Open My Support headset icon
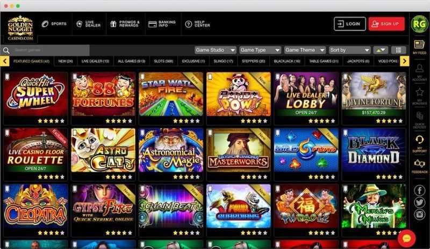This screenshot has height=249, width=430. point(419,144)
